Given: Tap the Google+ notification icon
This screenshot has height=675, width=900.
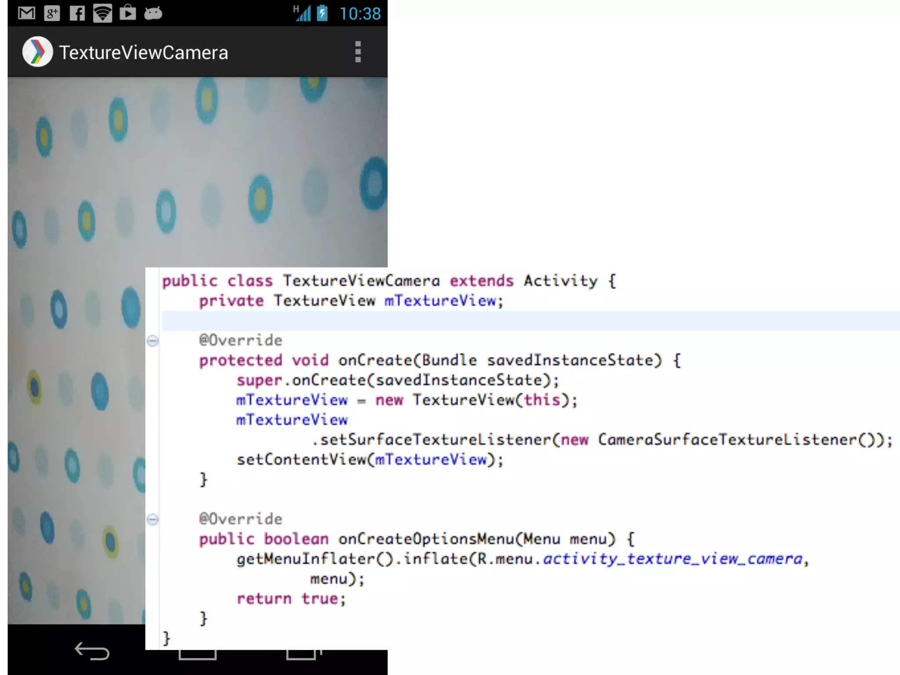Looking at the screenshot, I should point(52,13).
